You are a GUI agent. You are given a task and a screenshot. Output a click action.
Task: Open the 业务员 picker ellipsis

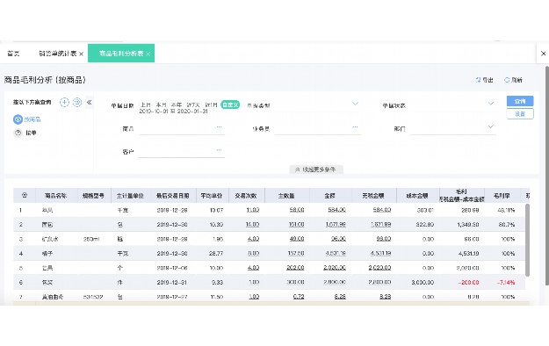click(355, 127)
